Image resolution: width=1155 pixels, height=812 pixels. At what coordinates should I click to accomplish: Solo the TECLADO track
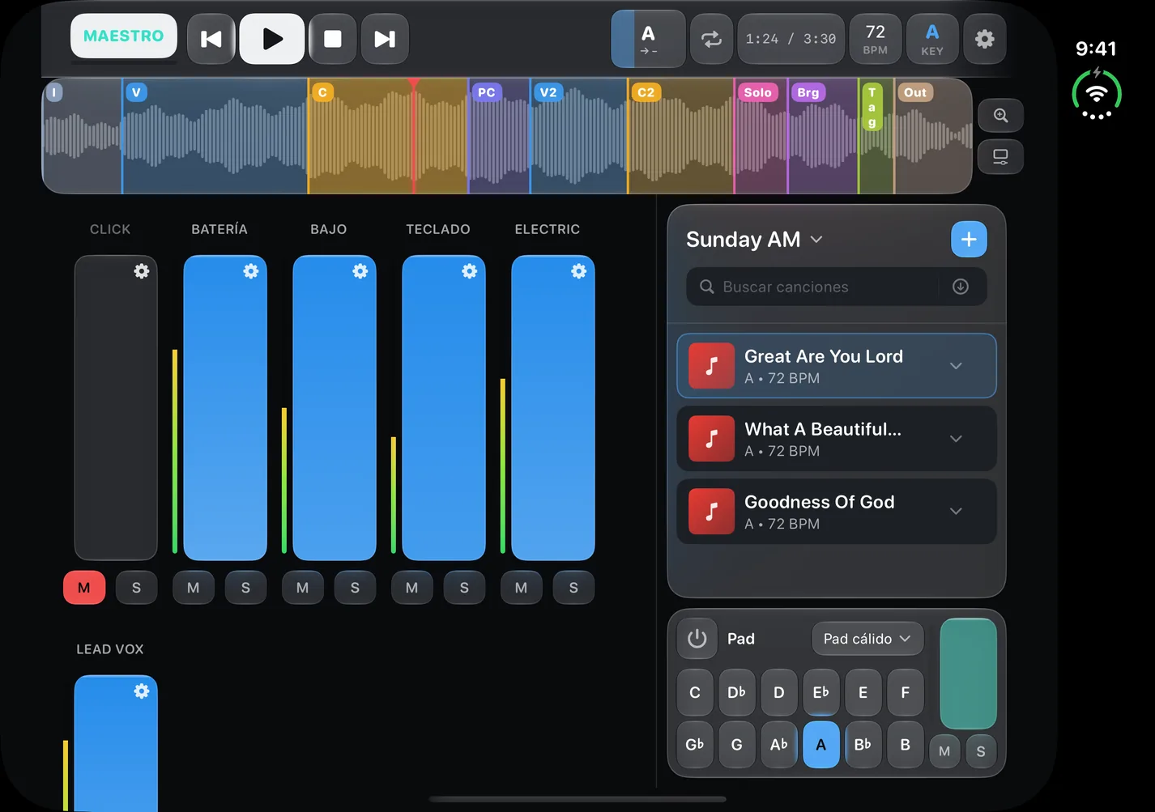coord(464,588)
